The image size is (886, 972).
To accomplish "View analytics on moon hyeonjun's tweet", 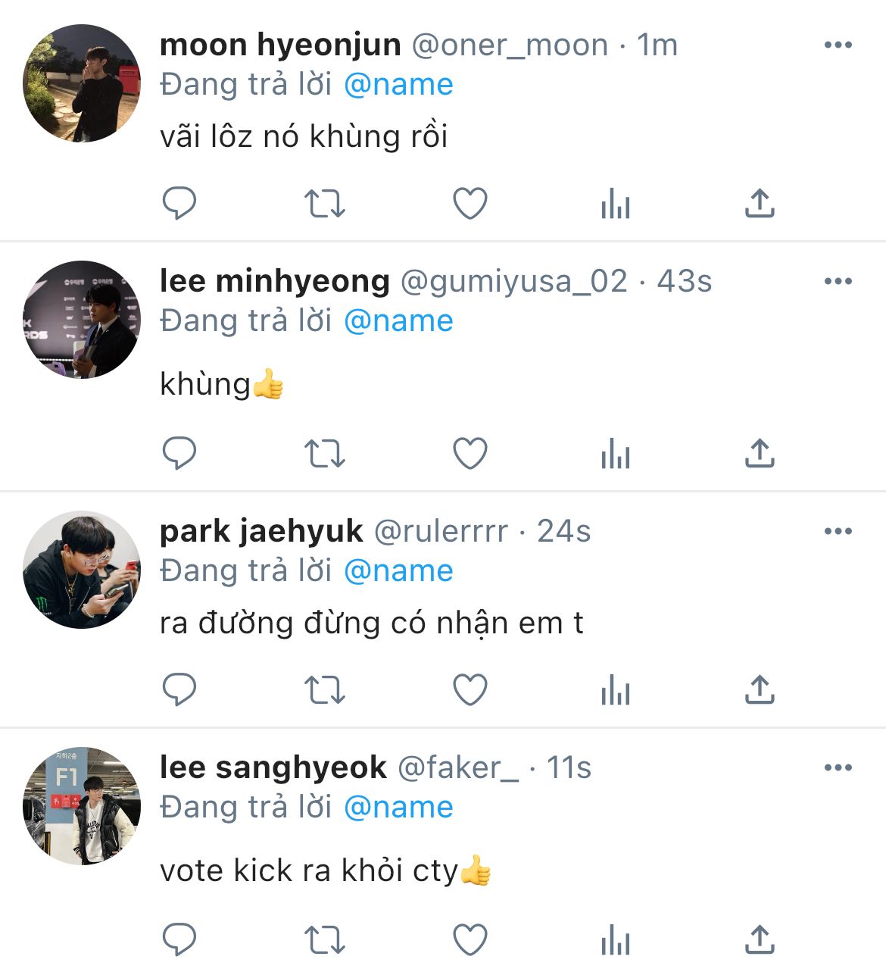I will [615, 203].
